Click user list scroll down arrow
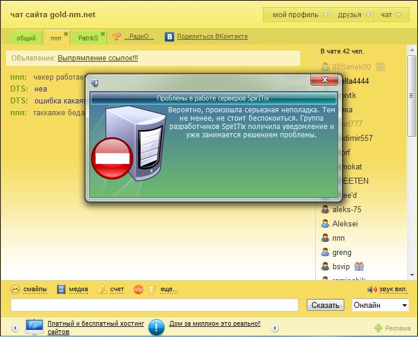 411,275
